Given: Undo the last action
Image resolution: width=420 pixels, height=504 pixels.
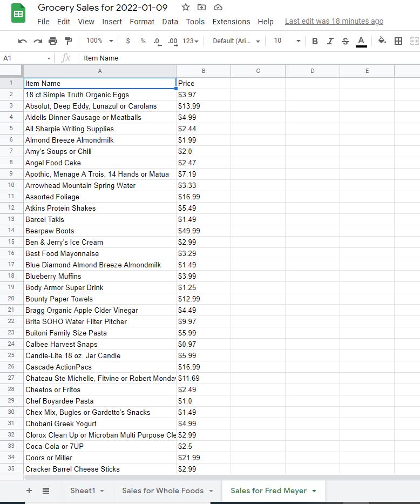Looking at the screenshot, I should click(x=23, y=41).
